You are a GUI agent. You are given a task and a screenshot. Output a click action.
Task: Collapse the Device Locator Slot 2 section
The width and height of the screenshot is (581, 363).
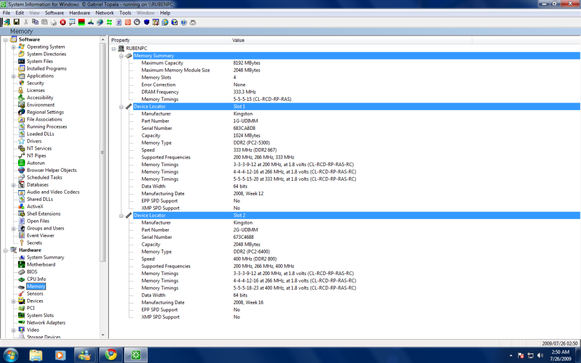click(x=121, y=216)
